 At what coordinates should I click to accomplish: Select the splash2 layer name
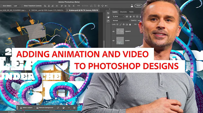(x=128, y=31)
